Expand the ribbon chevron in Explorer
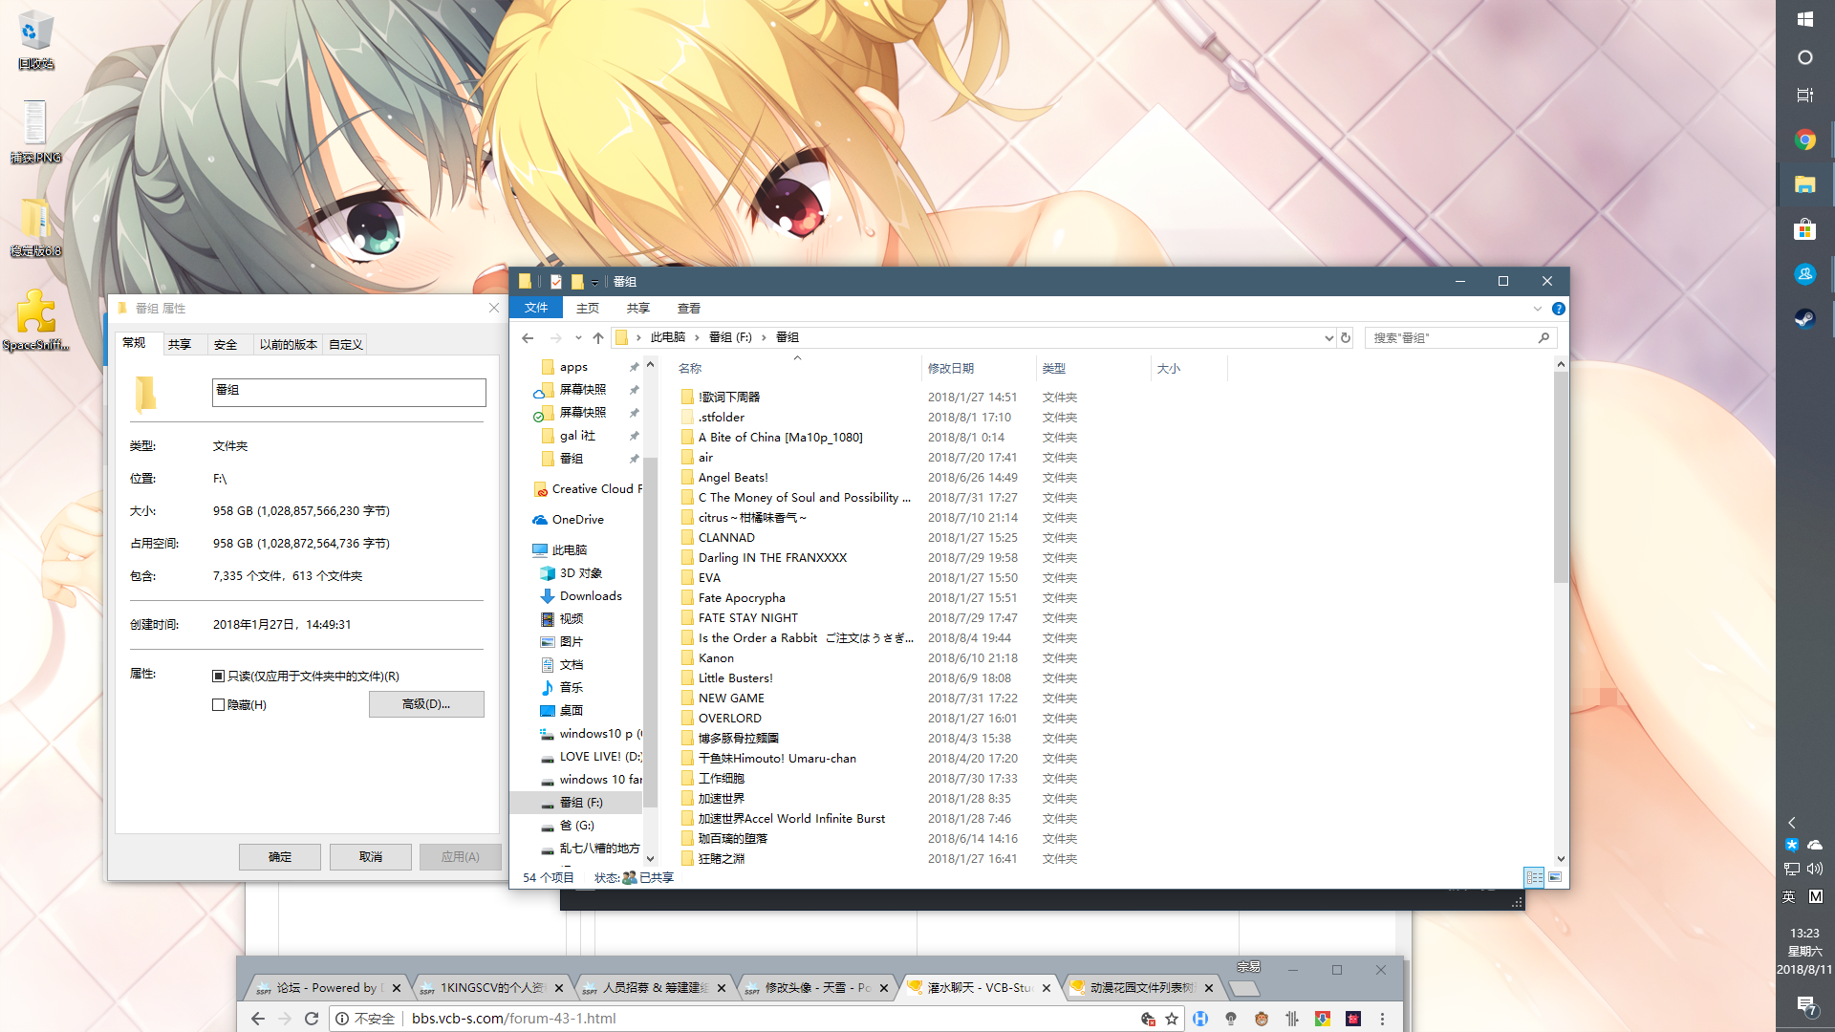Screen dimensions: 1835x1032 [1538, 309]
